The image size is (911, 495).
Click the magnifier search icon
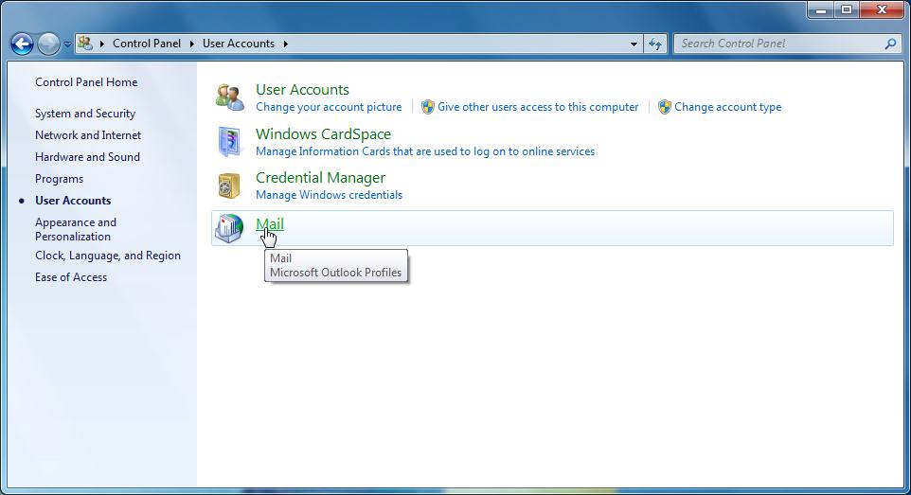(x=890, y=44)
